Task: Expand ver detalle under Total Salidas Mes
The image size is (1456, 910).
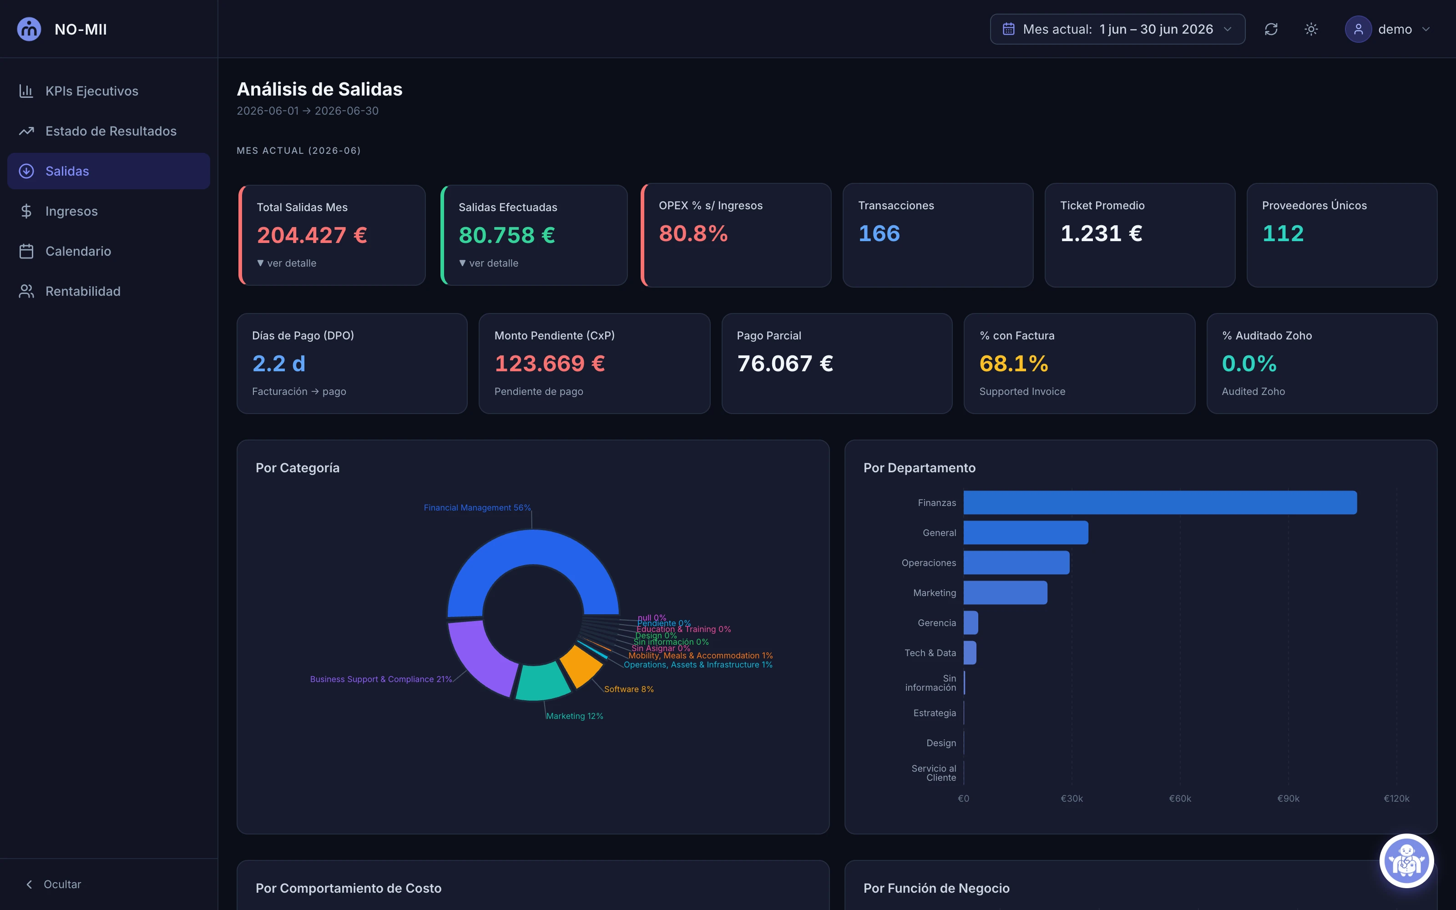Action: pos(286,263)
